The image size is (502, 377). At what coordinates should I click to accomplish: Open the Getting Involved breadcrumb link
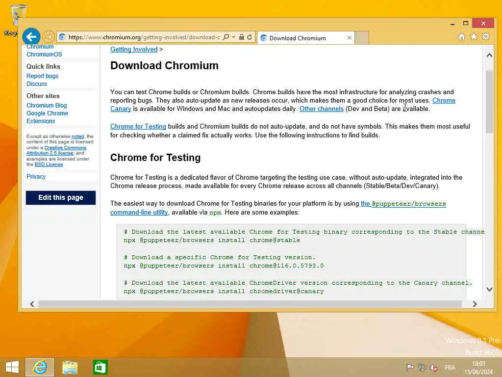tap(134, 50)
